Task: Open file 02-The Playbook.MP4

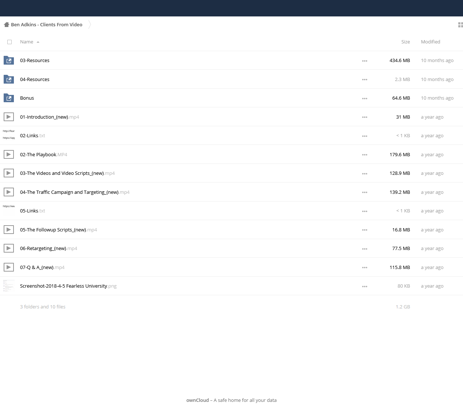Action: coord(43,154)
